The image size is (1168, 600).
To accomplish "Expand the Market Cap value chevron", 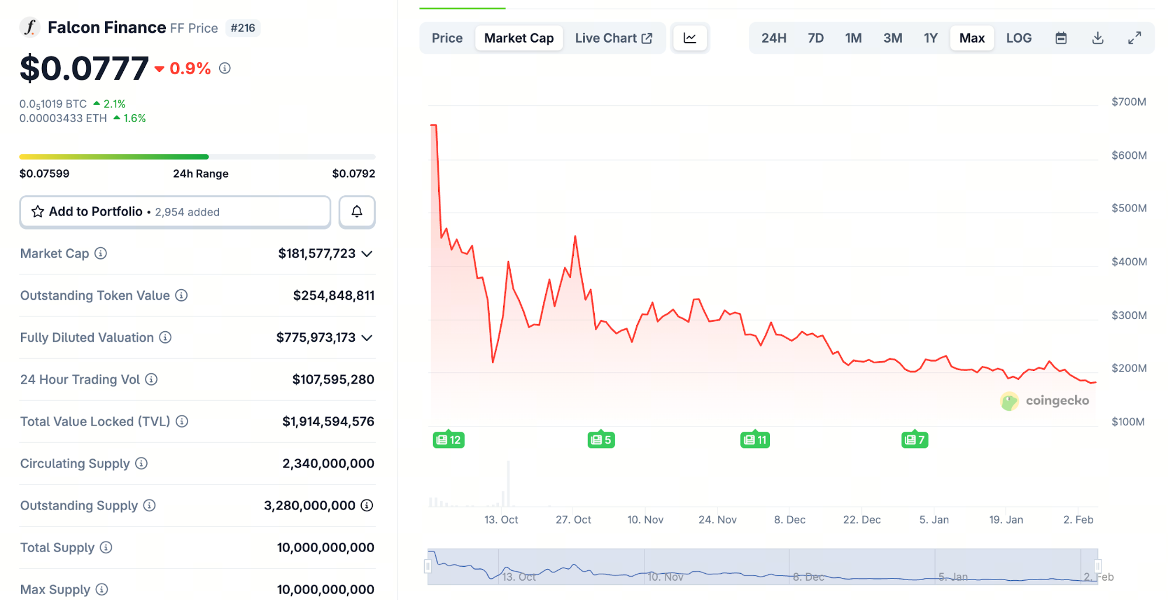I will point(367,254).
